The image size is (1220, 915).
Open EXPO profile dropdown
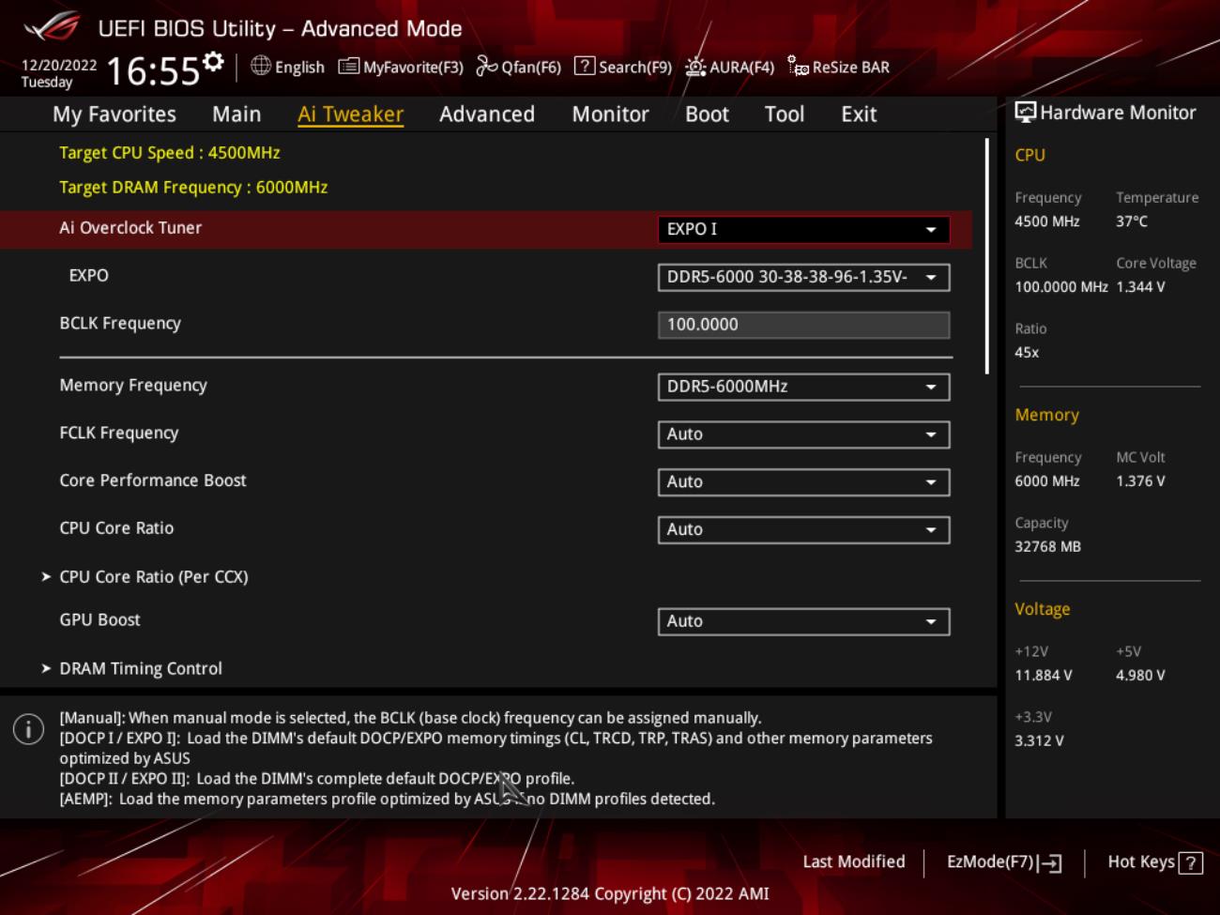[803, 277]
